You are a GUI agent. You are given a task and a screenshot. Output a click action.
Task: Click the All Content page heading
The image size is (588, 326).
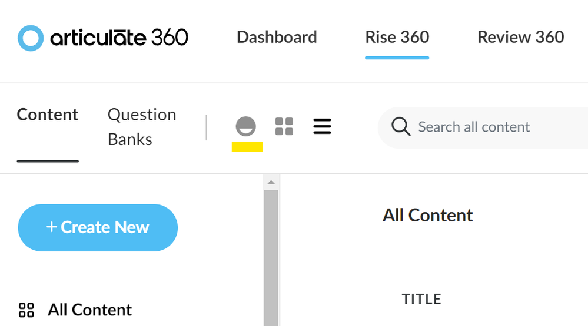(427, 215)
